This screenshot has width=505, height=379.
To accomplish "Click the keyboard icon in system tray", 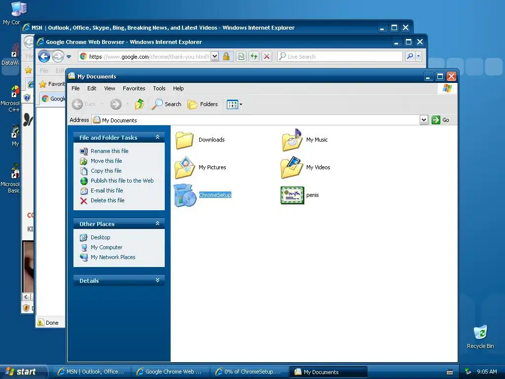I will (450, 372).
